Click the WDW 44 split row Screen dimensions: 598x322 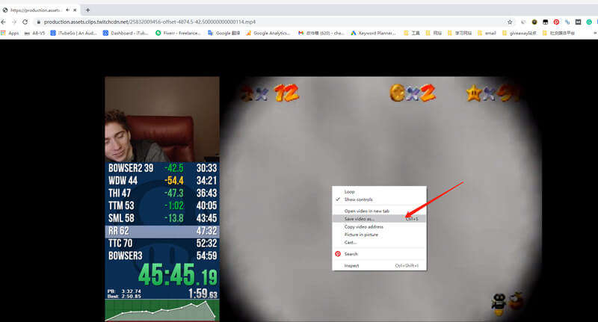[x=162, y=181]
